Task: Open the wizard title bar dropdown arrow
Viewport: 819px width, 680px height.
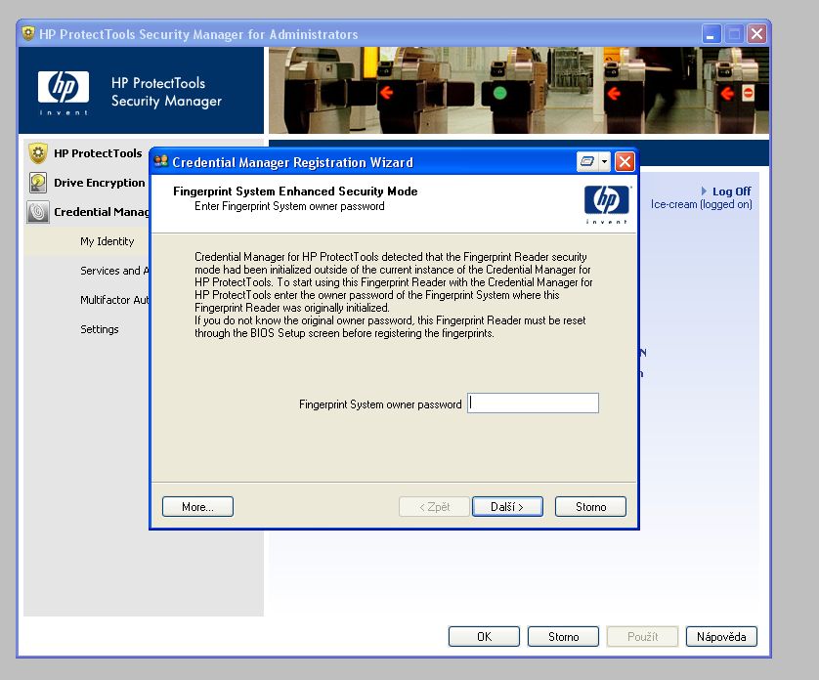Action: pos(604,162)
